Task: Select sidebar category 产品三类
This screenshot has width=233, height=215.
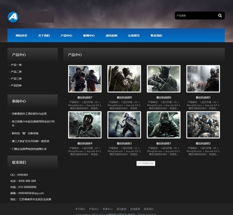Action: pos(16,79)
